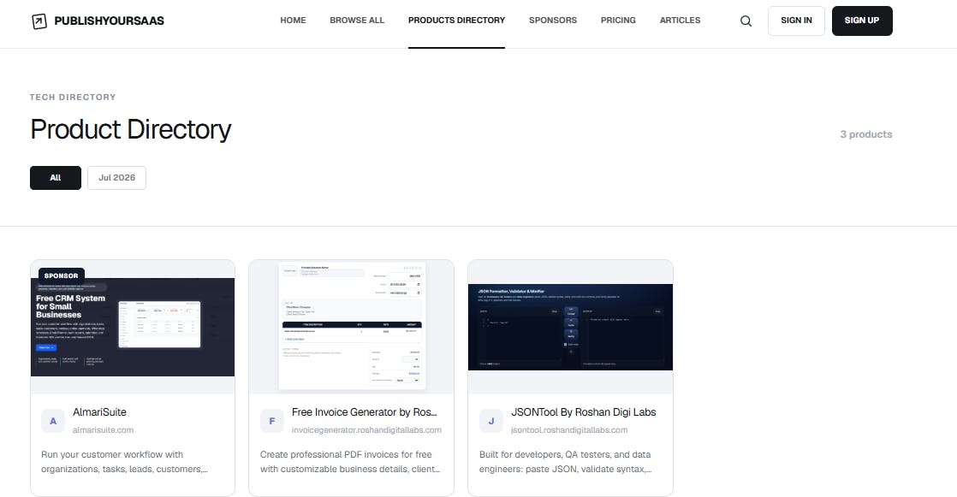
Task: Click the 'Run your customer workflow' description
Action: pyautogui.click(x=124, y=462)
